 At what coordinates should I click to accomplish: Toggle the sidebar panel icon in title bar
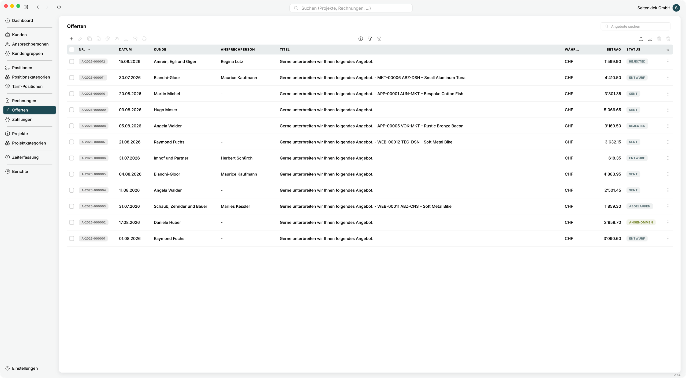pos(26,7)
